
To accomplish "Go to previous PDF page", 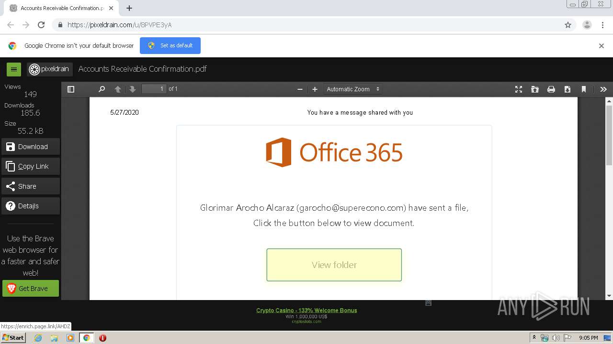I will tap(118, 89).
